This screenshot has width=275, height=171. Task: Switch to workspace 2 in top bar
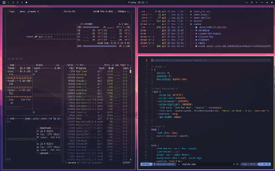[x=13, y=2]
